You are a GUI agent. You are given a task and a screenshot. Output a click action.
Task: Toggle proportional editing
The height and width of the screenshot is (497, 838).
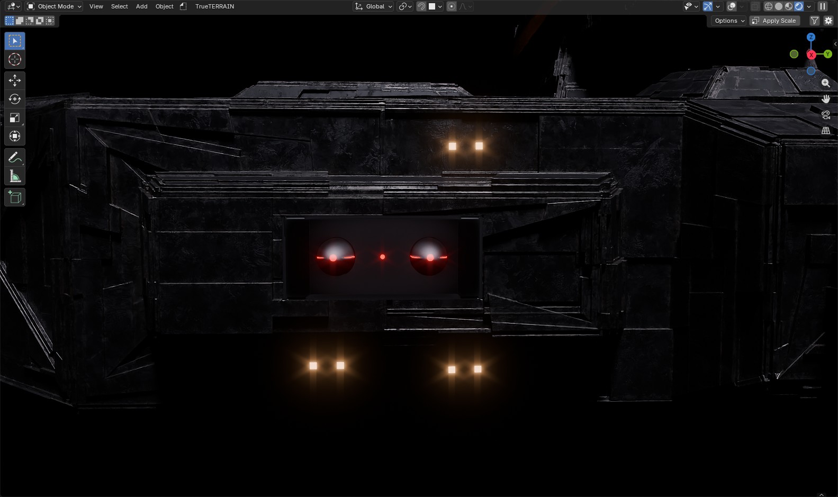(452, 6)
